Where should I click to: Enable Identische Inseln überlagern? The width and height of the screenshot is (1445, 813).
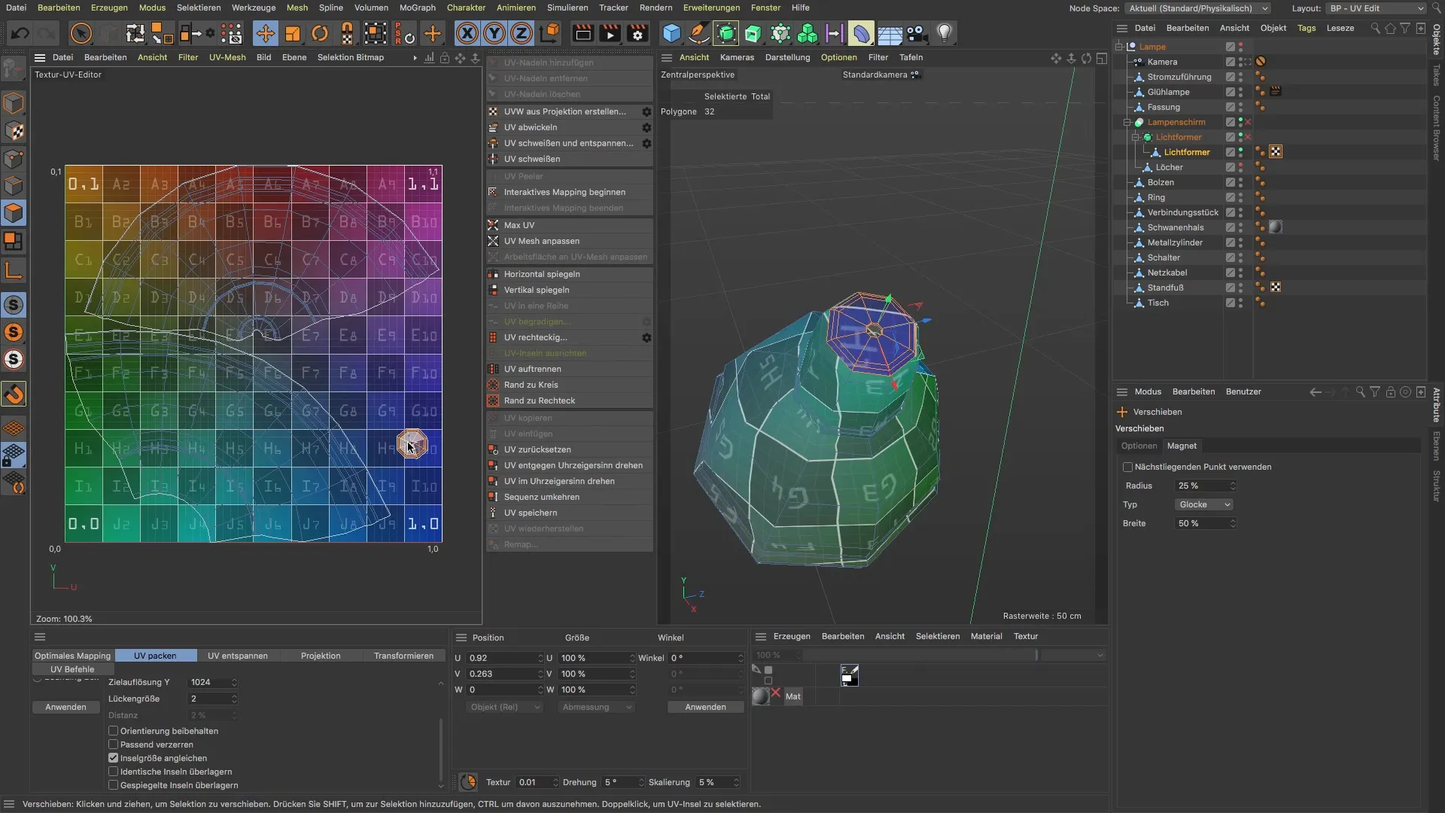[x=114, y=772]
